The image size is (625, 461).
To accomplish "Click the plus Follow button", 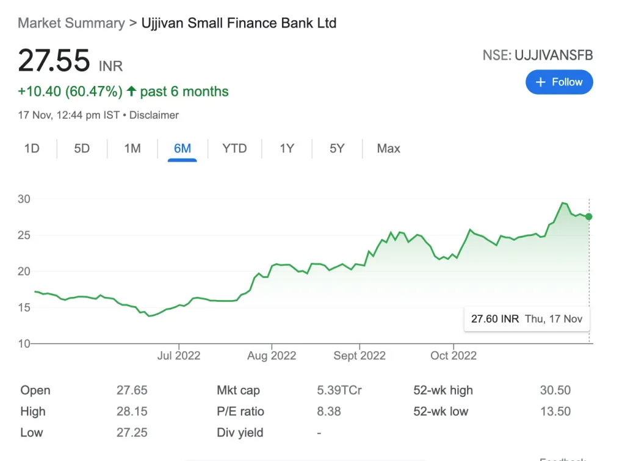I will 559,82.
